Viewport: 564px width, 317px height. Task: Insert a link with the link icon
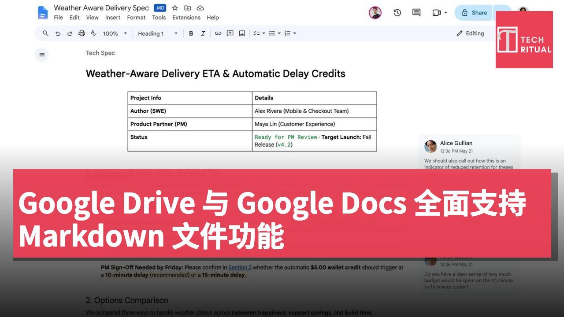pos(218,33)
